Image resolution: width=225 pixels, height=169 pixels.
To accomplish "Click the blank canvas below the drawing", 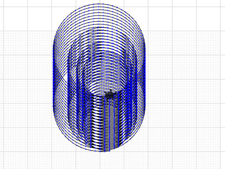I will pos(100,161).
